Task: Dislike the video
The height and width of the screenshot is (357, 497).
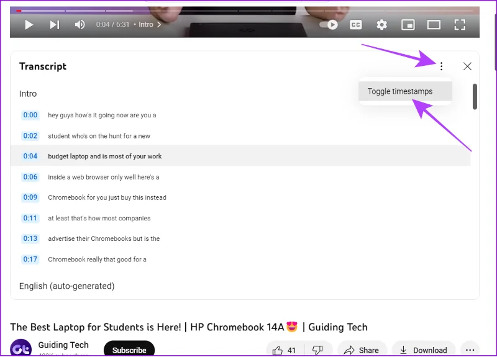Action: [x=317, y=350]
